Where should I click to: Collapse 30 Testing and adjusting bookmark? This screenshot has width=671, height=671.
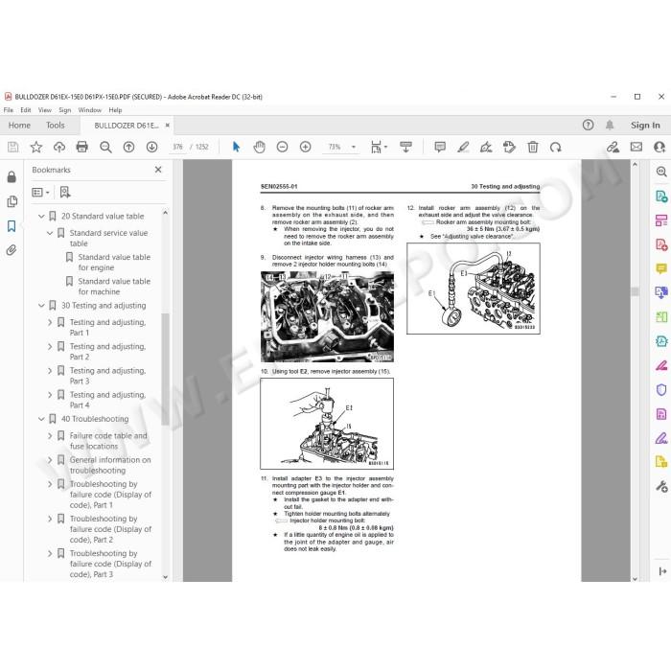pos(41,306)
